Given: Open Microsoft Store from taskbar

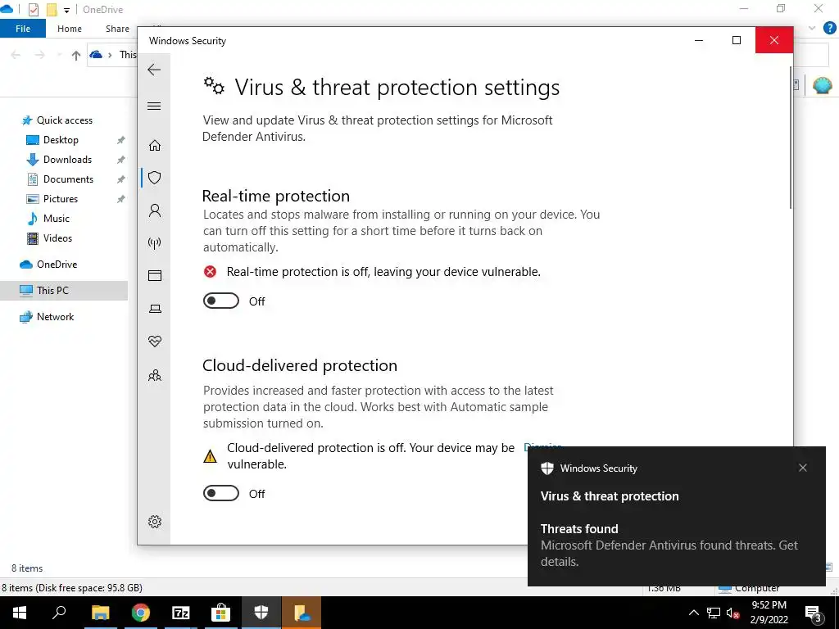Looking at the screenshot, I should [220, 613].
